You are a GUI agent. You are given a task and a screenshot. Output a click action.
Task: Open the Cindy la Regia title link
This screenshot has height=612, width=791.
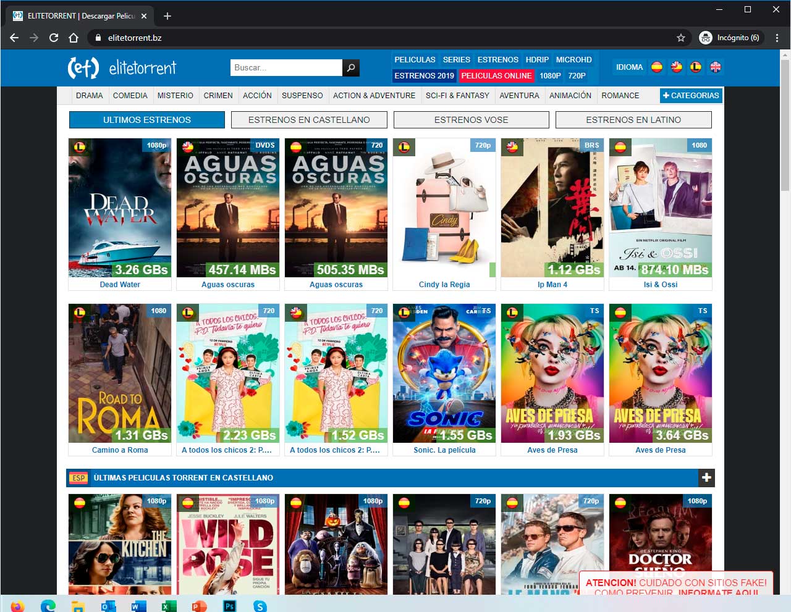(x=444, y=285)
